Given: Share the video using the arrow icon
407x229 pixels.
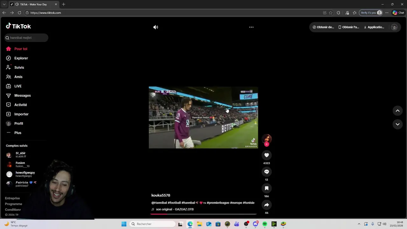Looking at the screenshot, I should click(x=266, y=205).
